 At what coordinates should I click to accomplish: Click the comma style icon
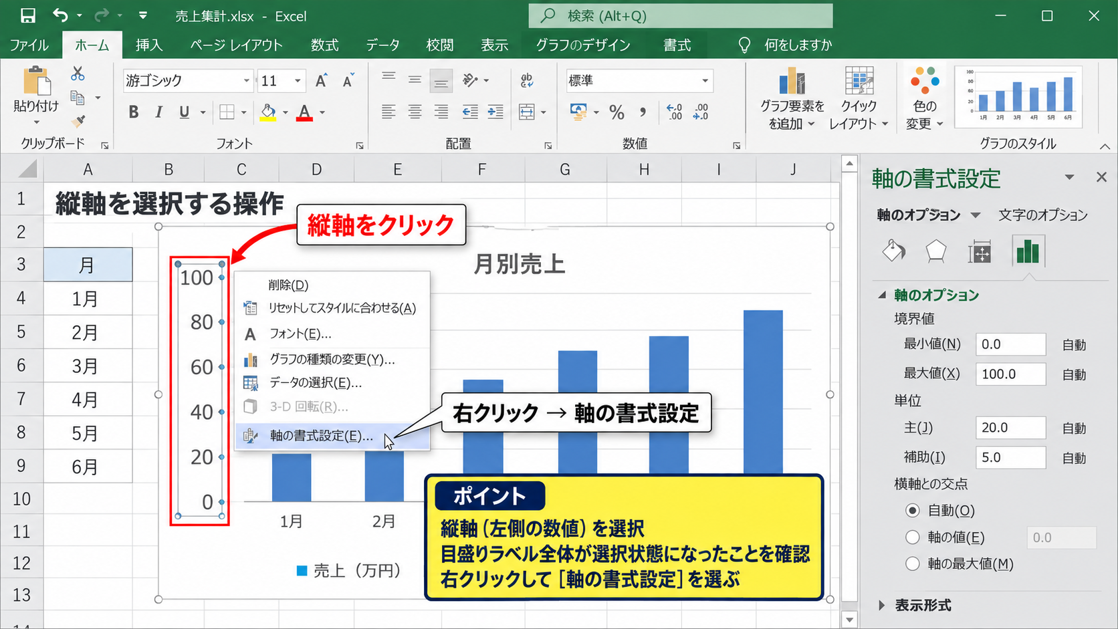click(643, 112)
